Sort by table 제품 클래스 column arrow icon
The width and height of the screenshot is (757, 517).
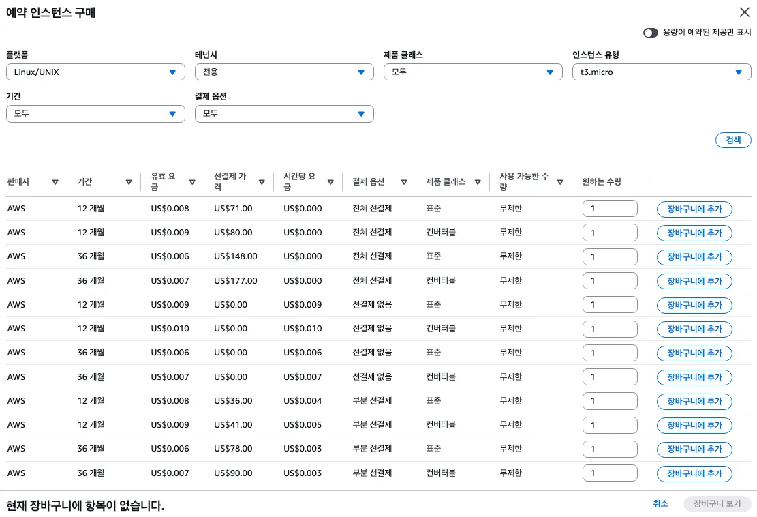point(478,182)
